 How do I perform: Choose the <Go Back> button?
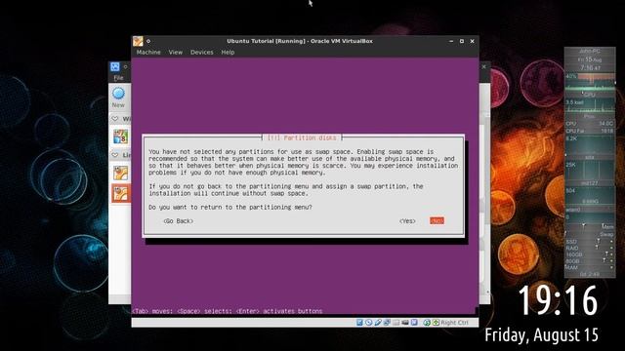coord(178,221)
